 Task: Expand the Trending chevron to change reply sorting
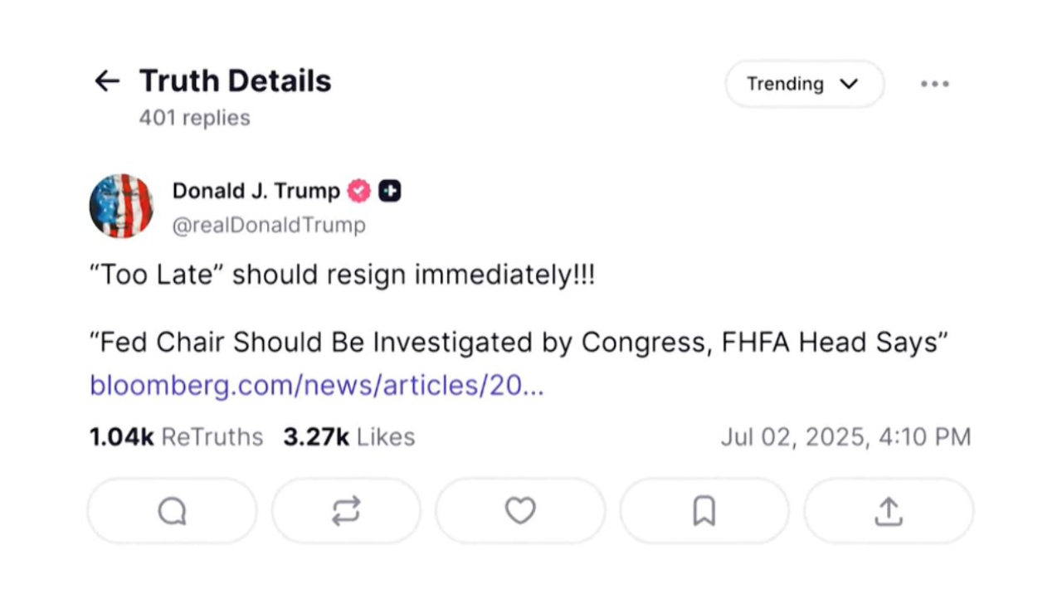[848, 84]
